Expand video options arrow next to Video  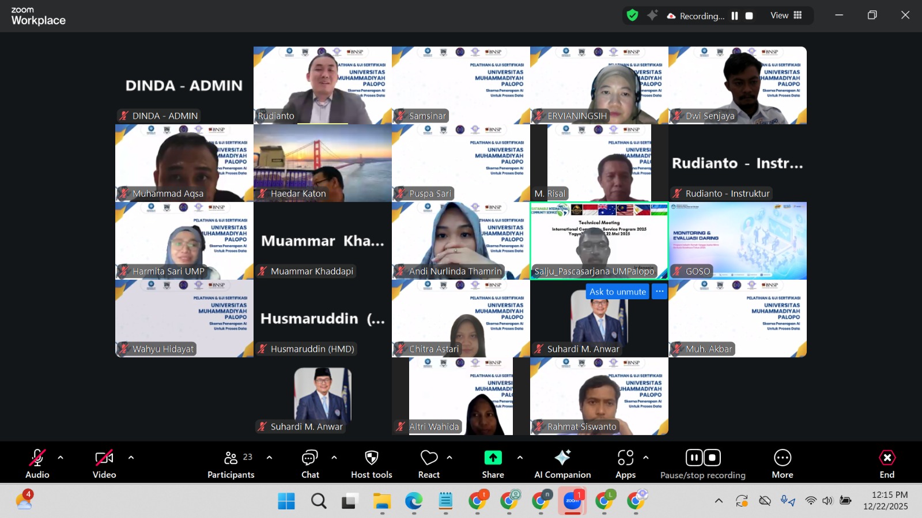pos(131,458)
